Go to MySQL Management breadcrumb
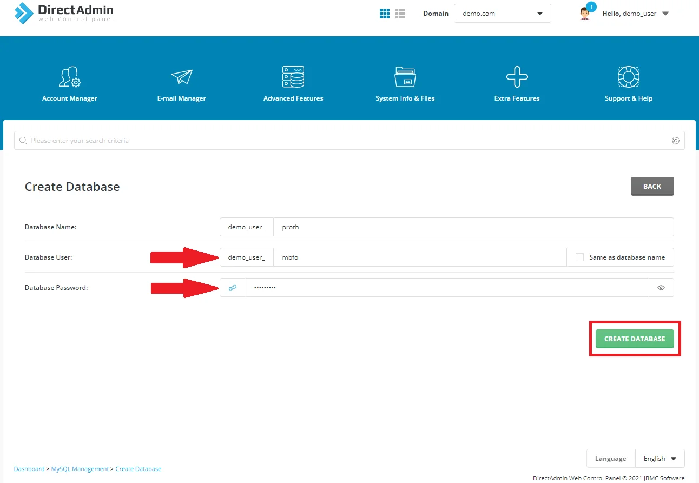The image size is (699, 483). (80, 469)
